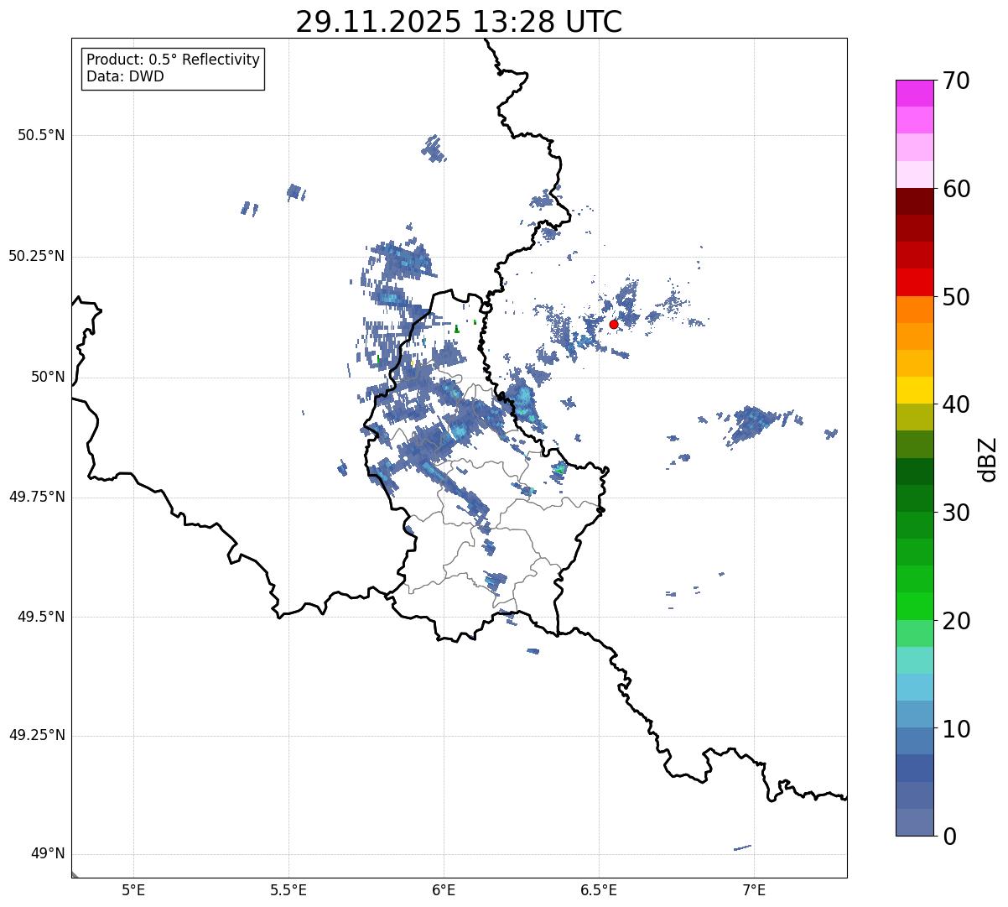The width and height of the screenshot is (1008, 907).
Task: Select the yellow 40 dBZ colorbar segment
Action: tap(915, 390)
